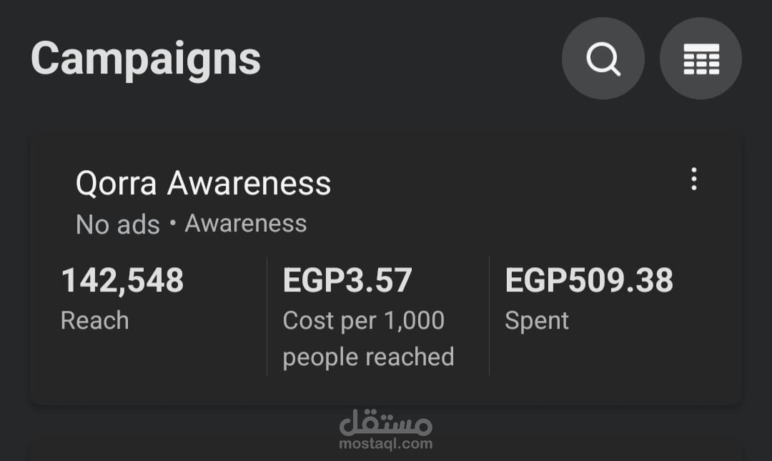Open the campaign search icon
The height and width of the screenshot is (461, 772).
pyautogui.click(x=603, y=59)
